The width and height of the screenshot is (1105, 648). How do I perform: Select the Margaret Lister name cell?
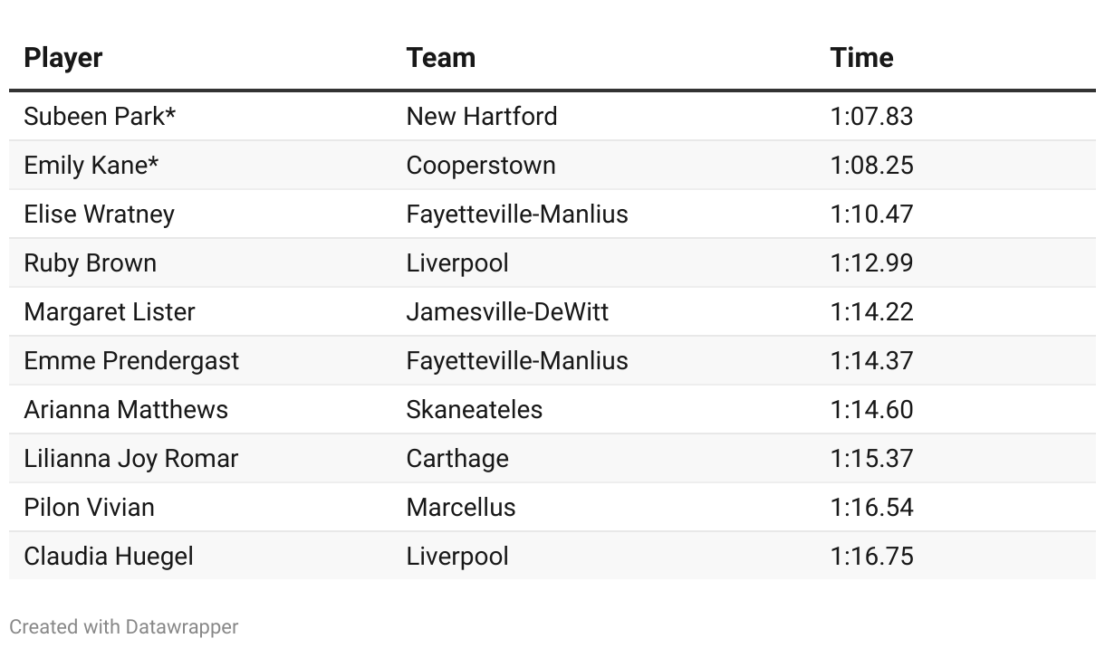point(110,312)
